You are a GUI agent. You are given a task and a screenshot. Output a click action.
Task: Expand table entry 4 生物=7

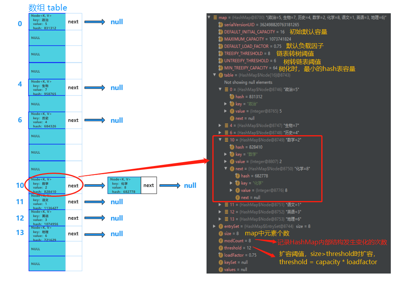(x=220, y=125)
